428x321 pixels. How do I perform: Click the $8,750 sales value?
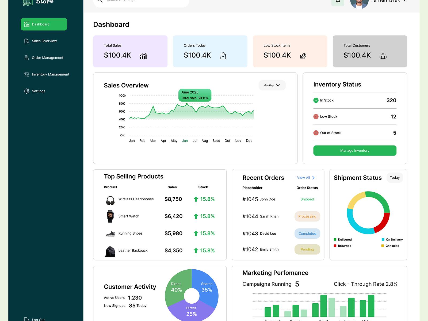pyautogui.click(x=173, y=199)
